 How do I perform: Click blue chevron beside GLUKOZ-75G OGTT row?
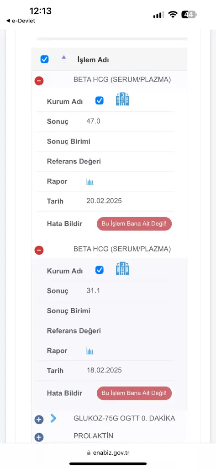[53, 418]
